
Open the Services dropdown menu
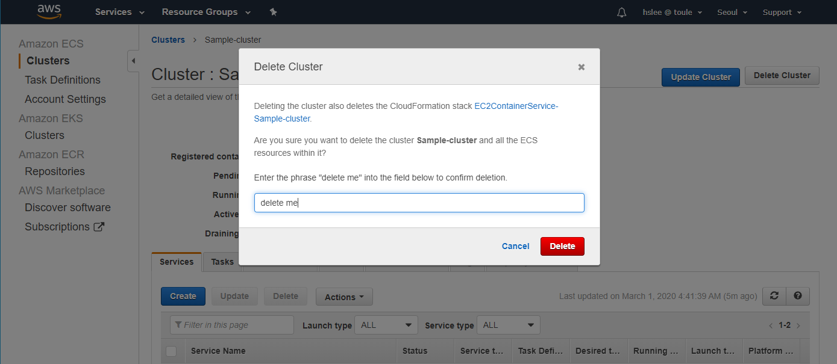pyautogui.click(x=120, y=12)
